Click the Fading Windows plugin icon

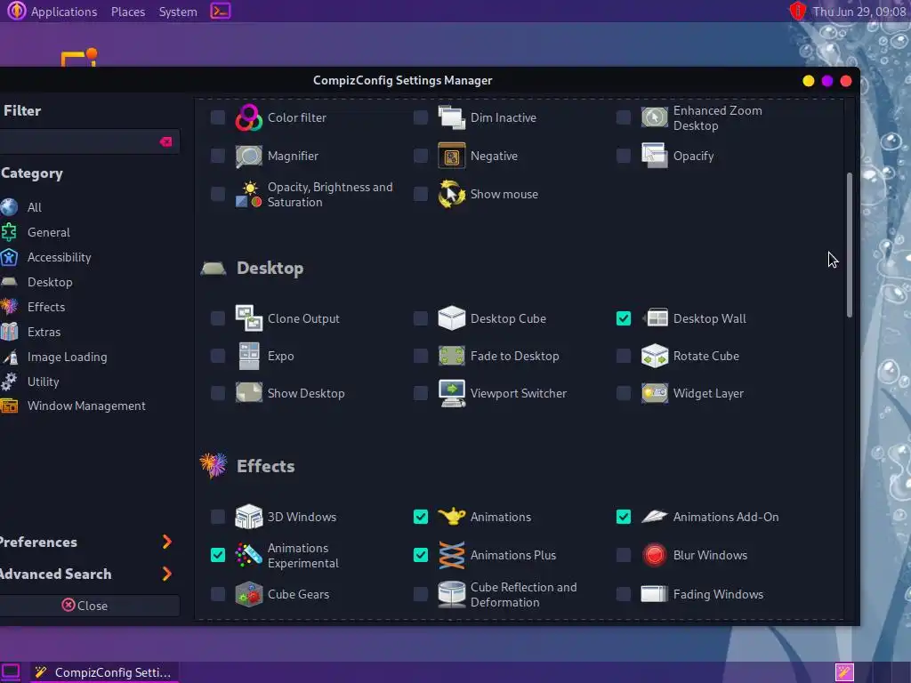[654, 594]
